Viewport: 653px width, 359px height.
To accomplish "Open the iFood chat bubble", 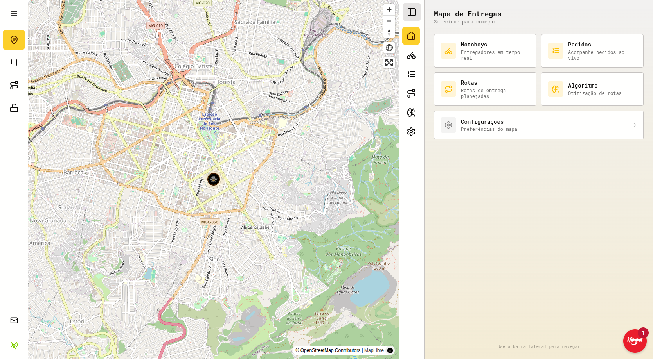I will point(635,341).
